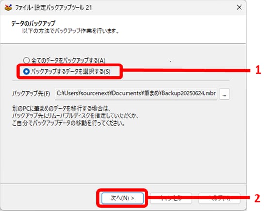Click the 別のPCに筆まめのデータを移行する場合は note text
The image size is (273, 211).
coord(61,109)
